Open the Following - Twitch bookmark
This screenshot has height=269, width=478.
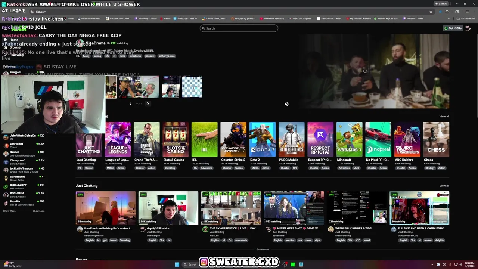coord(146,19)
